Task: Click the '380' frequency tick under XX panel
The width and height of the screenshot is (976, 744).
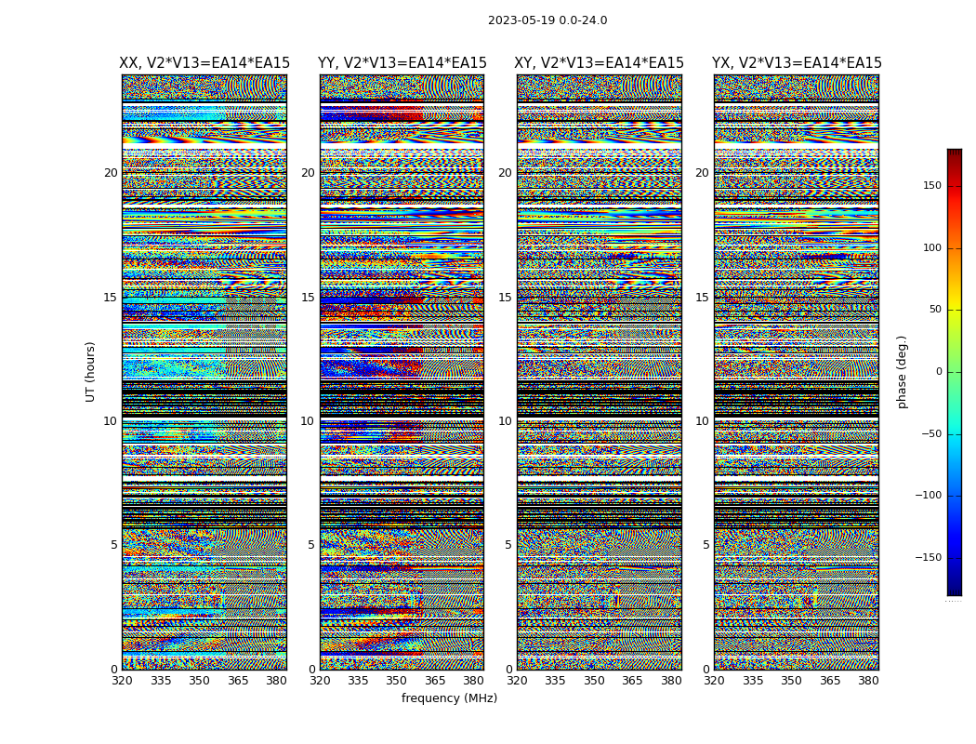Action: pos(276,681)
